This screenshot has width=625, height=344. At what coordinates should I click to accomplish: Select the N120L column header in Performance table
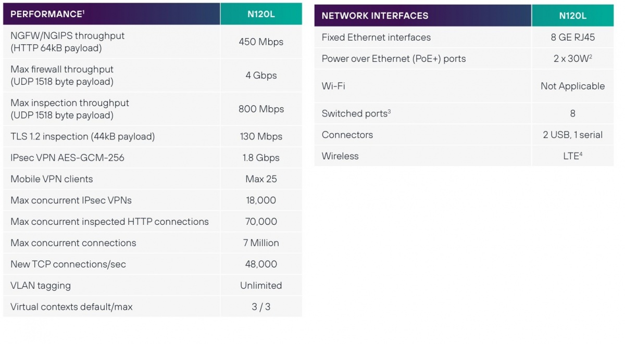(261, 15)
